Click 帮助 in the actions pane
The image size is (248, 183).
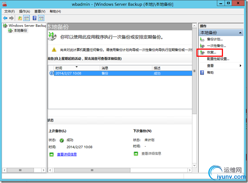click(x=210, y=73)
